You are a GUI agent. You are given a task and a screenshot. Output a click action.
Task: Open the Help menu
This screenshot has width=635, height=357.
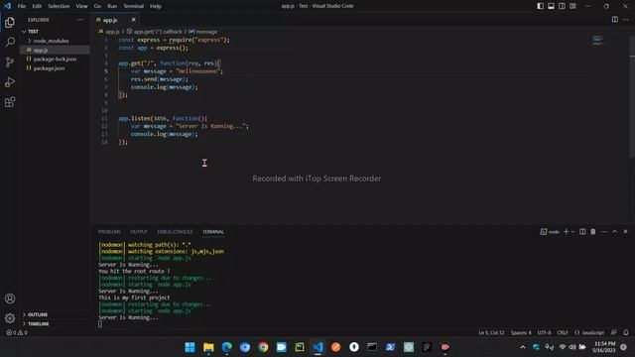[156, 6]
